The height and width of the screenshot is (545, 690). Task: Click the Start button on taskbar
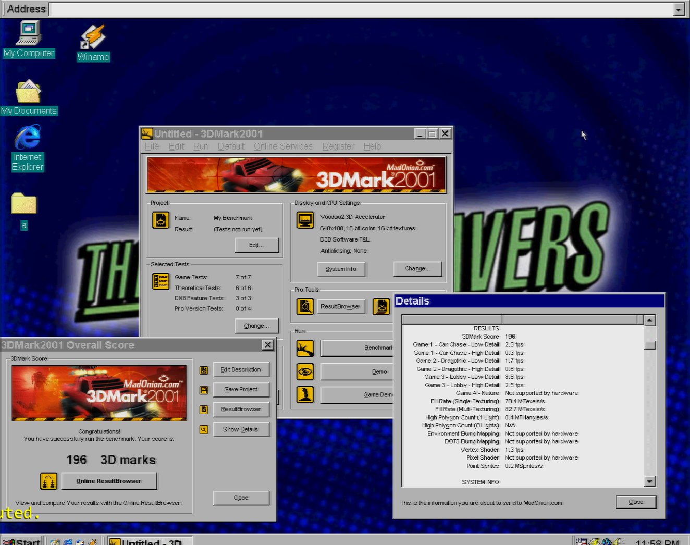click(21, 541)
